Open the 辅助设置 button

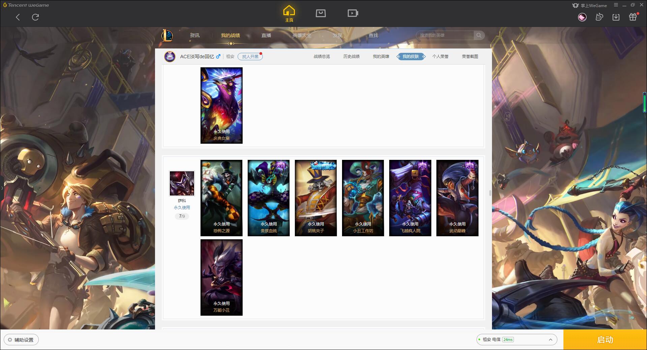21,340
